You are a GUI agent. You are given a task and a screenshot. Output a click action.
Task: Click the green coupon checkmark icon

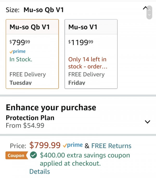33,155
